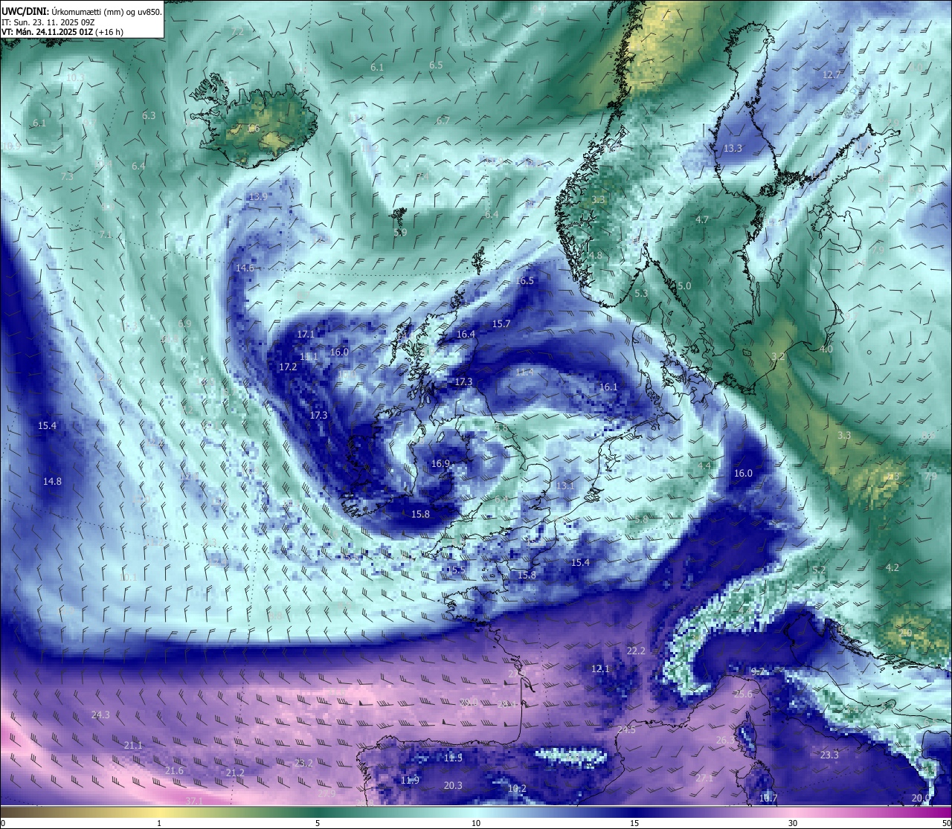Click the color scale at tick 5
This screenshot has width=952, height=829.
[x=318, y=813]
